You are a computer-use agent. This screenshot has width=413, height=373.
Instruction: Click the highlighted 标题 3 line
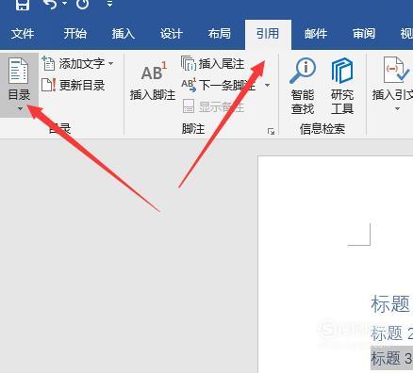tap(391, 358)
